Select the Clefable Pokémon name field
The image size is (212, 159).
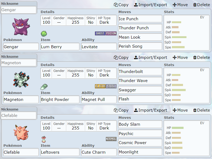tap(21, 152)
